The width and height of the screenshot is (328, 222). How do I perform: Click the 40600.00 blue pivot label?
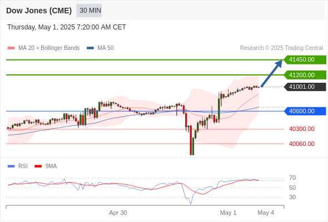click(x=305, y=111)
